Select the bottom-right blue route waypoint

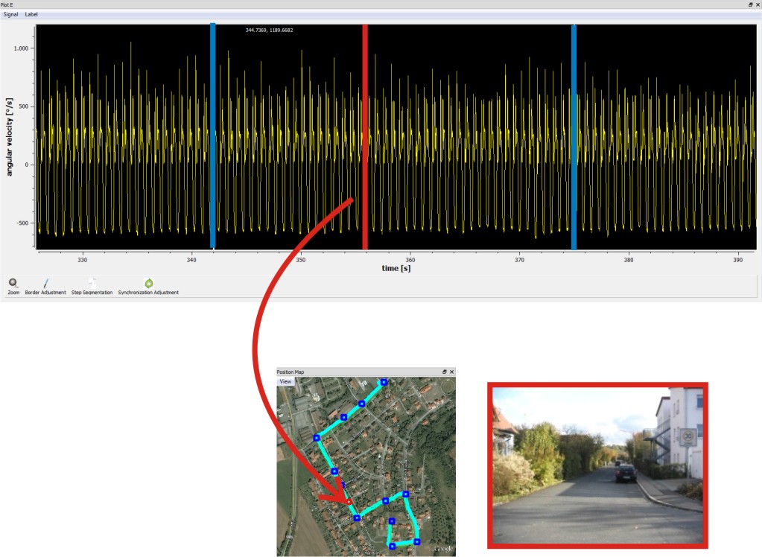tap(417, 541)
